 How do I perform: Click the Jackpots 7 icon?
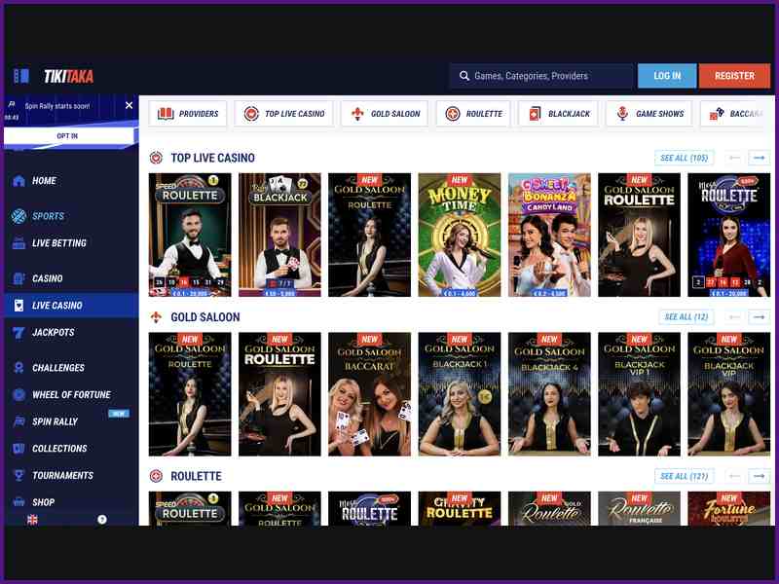pos(19,333)
